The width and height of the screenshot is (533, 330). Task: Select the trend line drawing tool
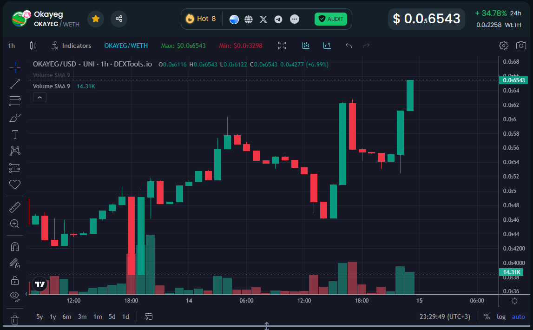[x=15, y=84]
